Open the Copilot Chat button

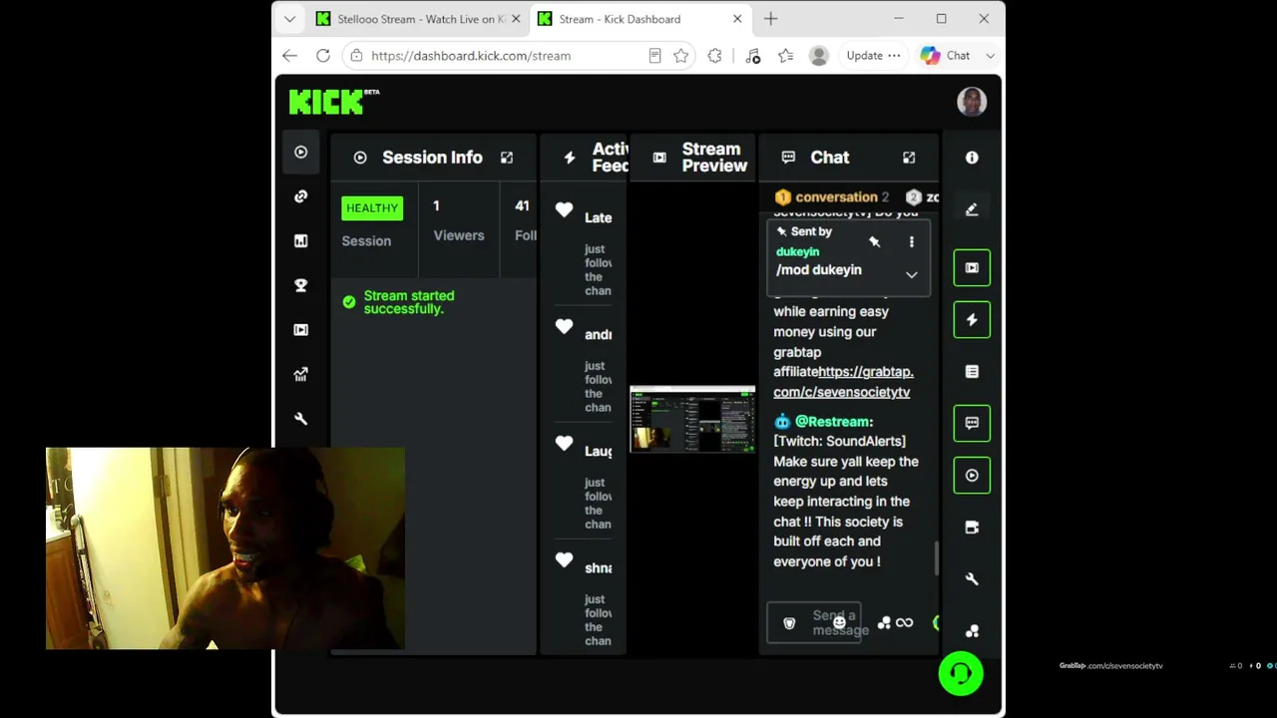[x=946, y=56]
